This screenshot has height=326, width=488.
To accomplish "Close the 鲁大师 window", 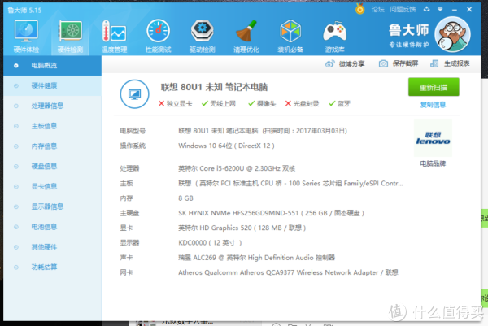I will 469,9.
